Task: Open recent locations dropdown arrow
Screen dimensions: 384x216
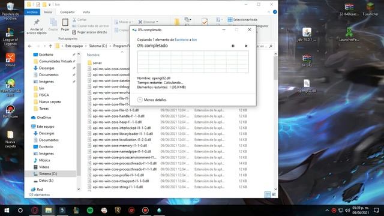Action: click(44, 46)
